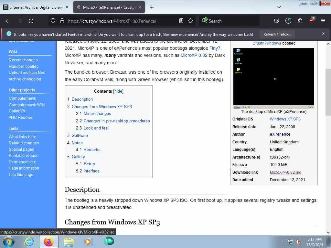Switch to Internet Archive: Digital Library tab
331x248 pixels.
(x=36, y=7)
